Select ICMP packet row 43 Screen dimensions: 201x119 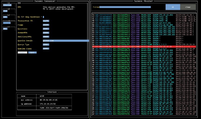point(144,74)
